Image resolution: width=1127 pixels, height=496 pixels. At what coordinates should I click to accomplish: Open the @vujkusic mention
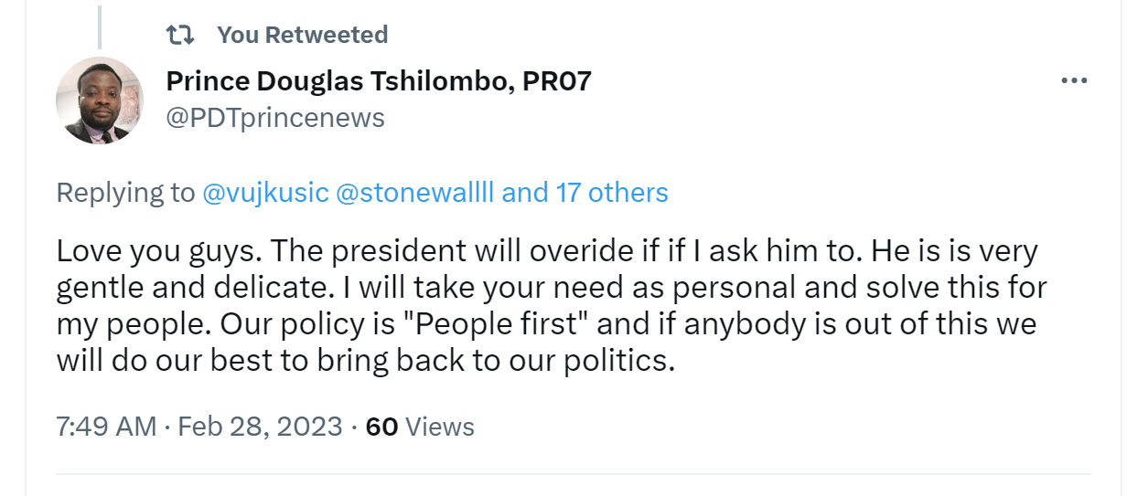[264, 193]
